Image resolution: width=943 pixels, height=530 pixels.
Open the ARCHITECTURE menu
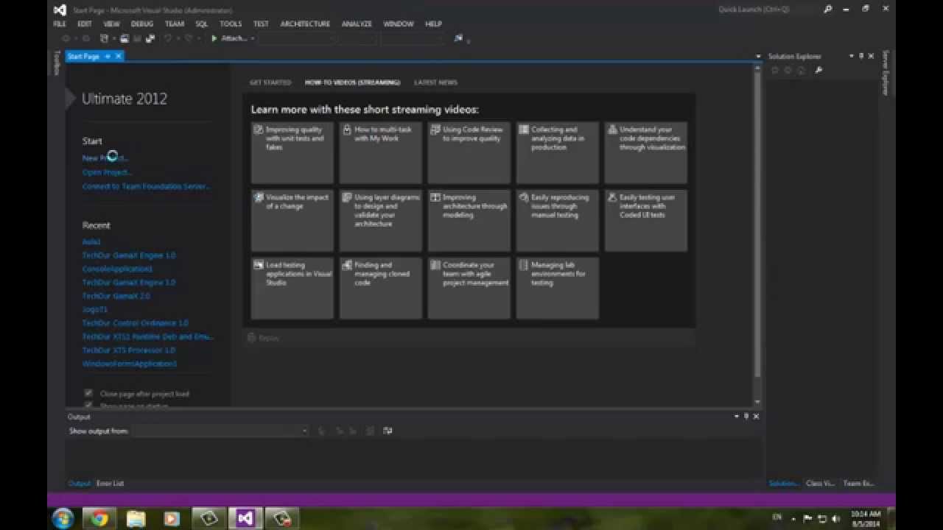coord(305,24)
